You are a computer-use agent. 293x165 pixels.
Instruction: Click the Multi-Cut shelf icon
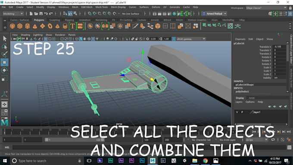pos(135,26)
